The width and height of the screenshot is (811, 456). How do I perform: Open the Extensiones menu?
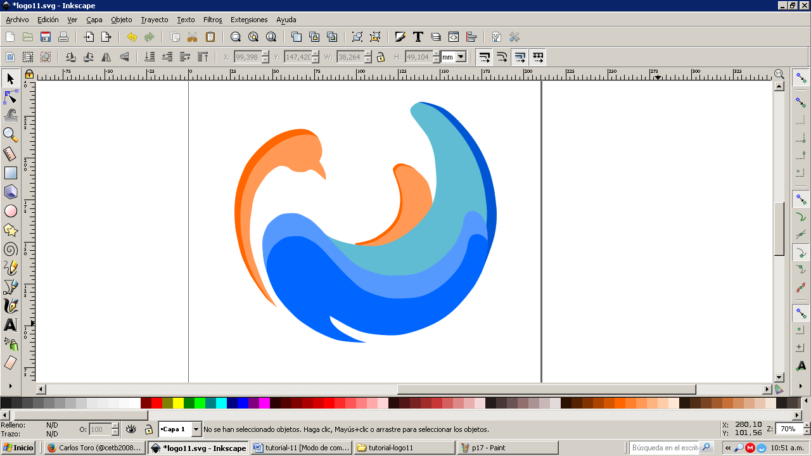(x=249, y=20)
